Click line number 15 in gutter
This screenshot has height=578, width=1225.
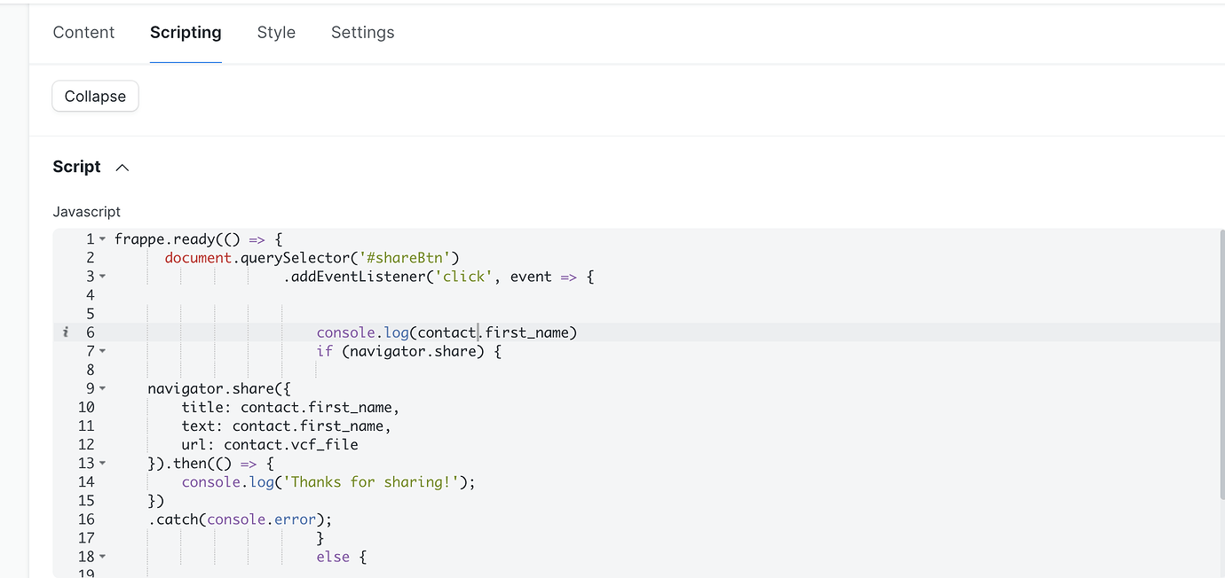click(86, 500)
